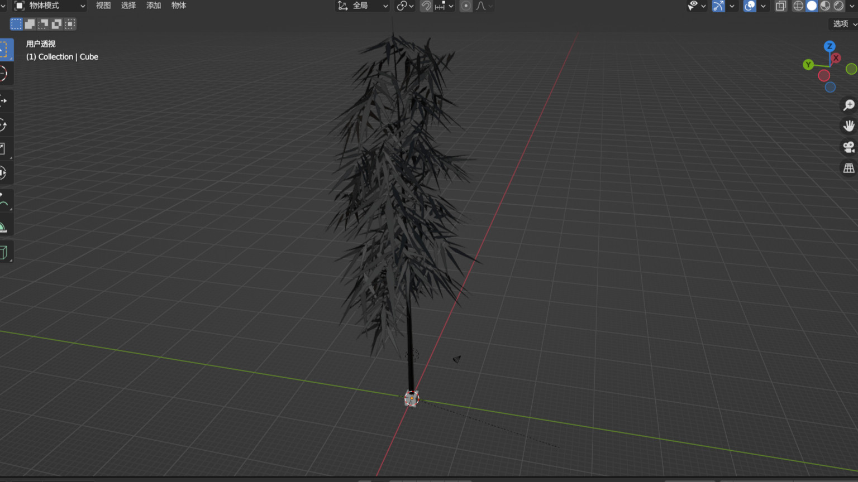Select the 3D Cursor tool
This screenshot has width=858, height=482.
point(4,74)
